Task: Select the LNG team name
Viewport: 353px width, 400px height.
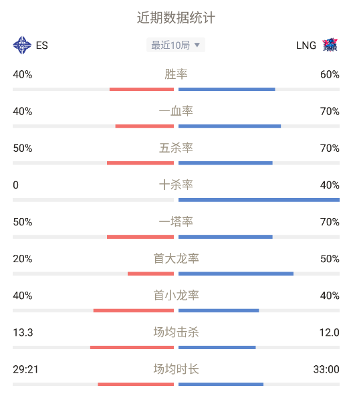Action: click(x=306, y=45)
